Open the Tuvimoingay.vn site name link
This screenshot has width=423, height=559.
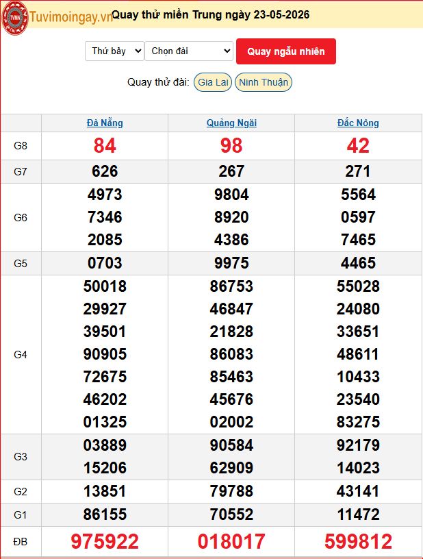tap(71, 16)
